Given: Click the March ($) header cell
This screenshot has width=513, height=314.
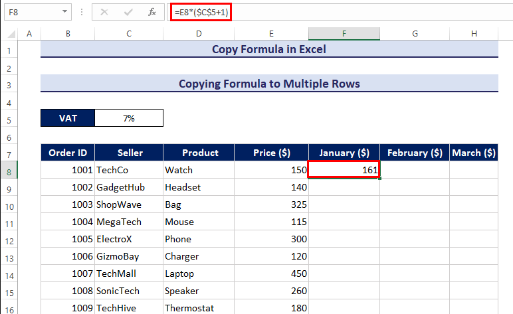Looking at the screenshot, I should coord(474,153).
